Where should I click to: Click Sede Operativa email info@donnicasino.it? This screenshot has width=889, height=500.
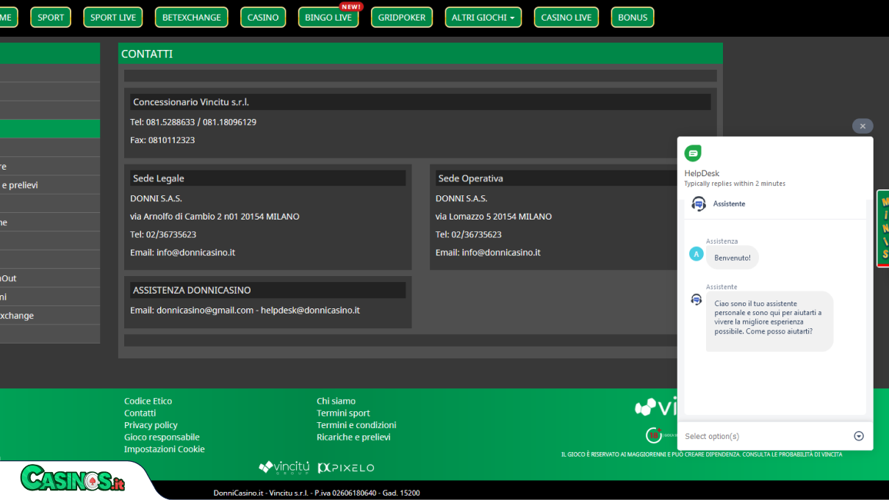pyautogui.click(x=501, y=253)
